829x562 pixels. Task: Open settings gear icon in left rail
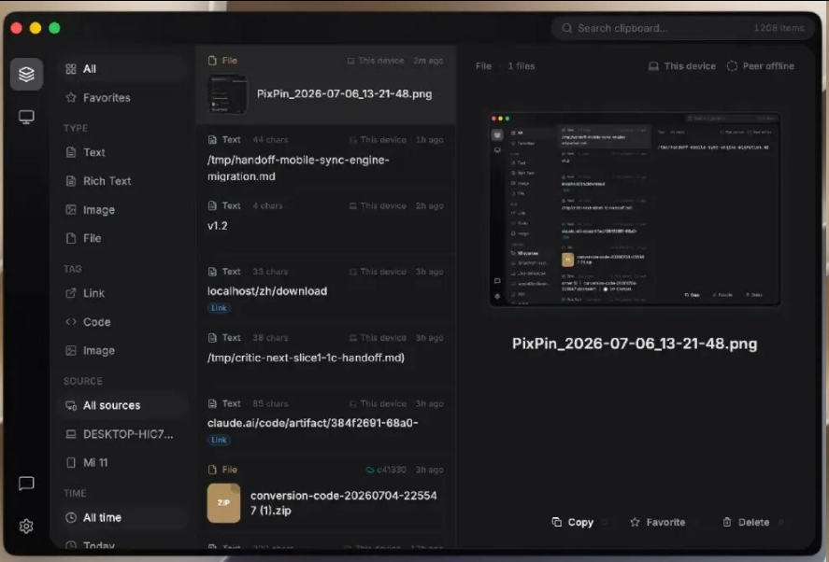tap(26, 527)
